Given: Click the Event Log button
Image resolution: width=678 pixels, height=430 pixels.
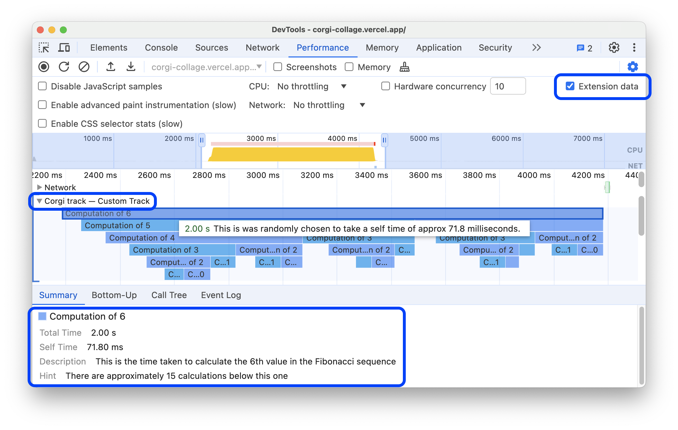Looking at the screenshot, I should [x=221, y=295].
